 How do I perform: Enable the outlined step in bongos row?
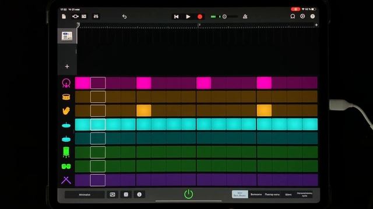[98, 166]
